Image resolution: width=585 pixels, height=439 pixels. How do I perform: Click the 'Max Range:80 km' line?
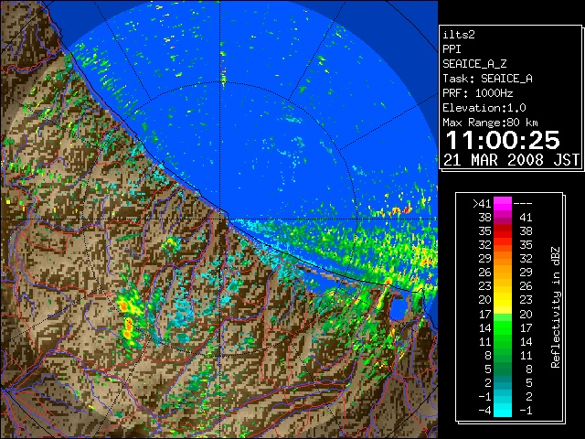coord(490,123)
